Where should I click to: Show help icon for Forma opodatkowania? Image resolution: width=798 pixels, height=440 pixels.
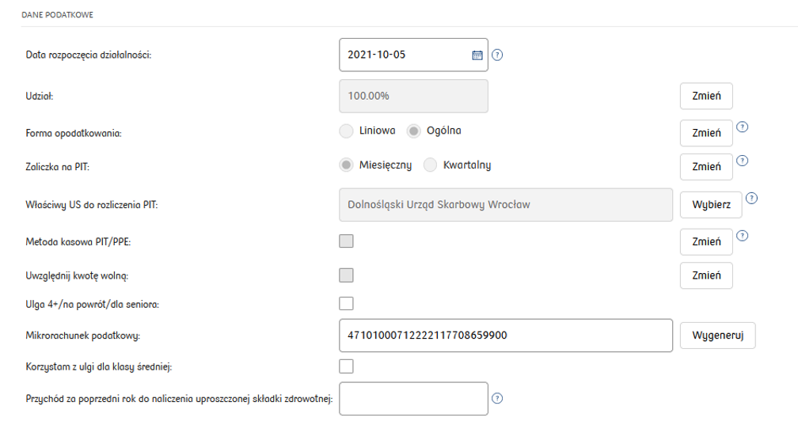click(742, 127)
